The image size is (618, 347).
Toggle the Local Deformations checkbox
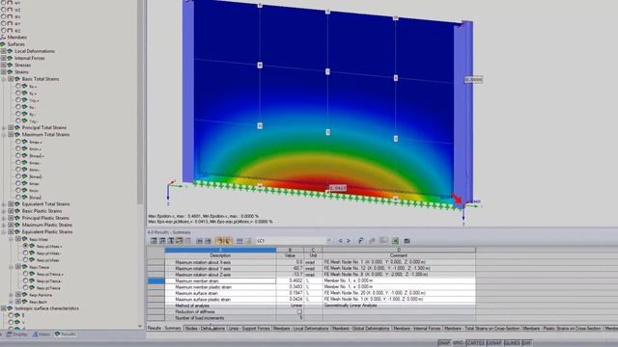[3, 51]
